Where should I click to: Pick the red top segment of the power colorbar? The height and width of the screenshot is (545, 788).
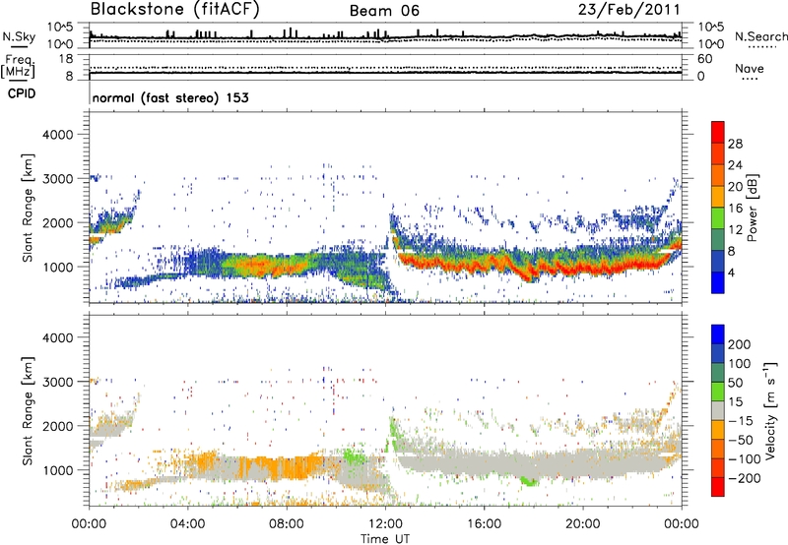pyautogui.click(x=718, y=132)
